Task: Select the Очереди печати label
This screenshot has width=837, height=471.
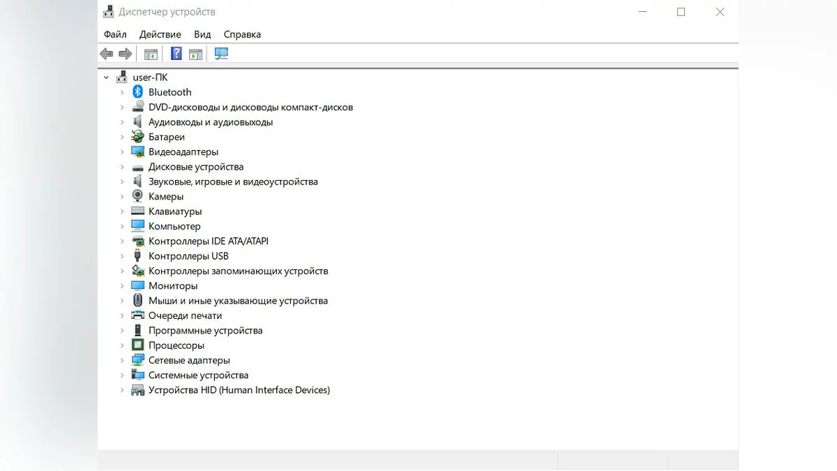Action: point(185,315)
